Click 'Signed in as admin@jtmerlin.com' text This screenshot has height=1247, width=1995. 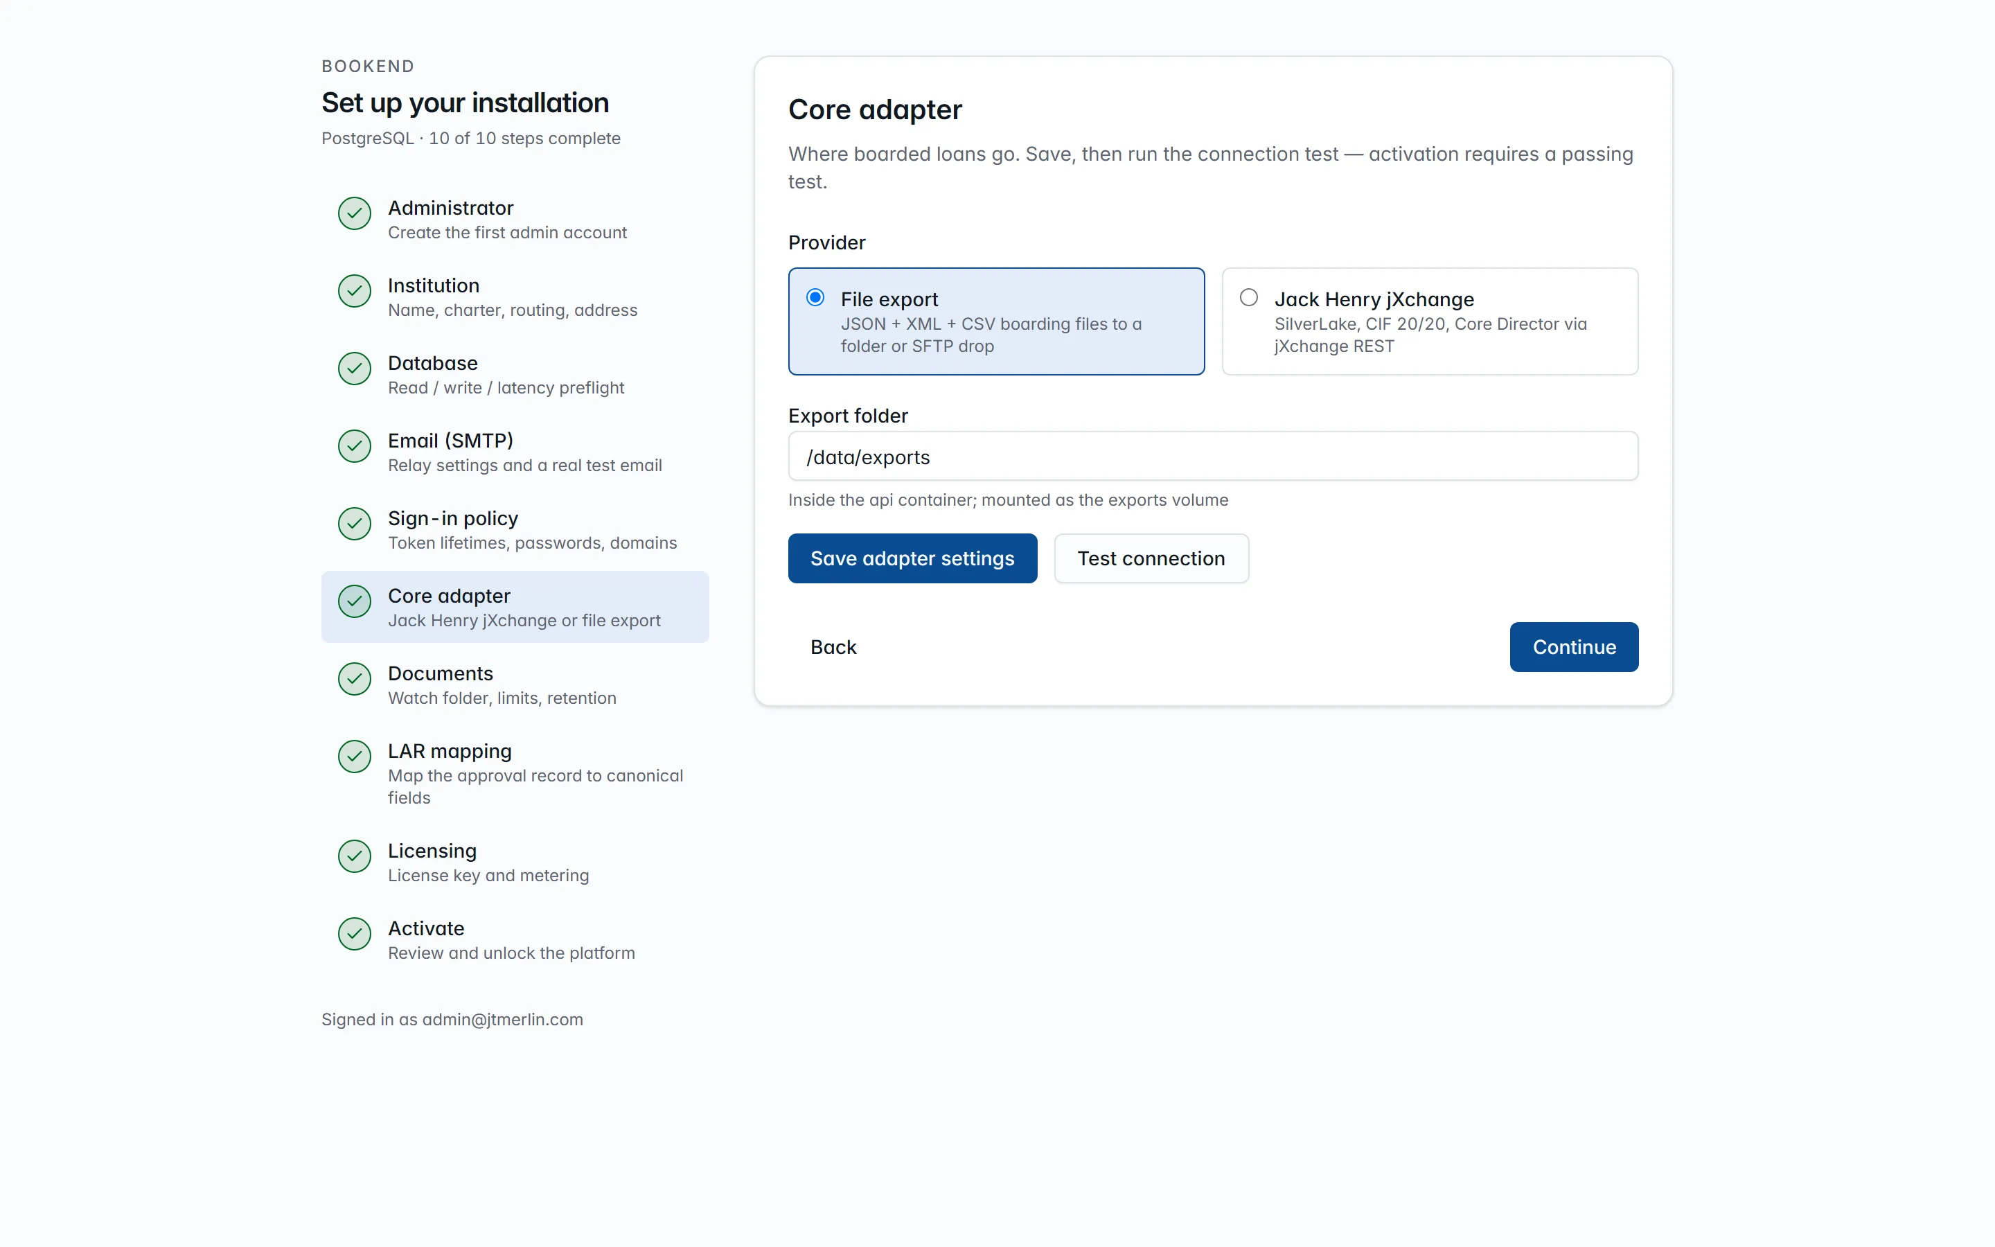[x=452, y=1019]
